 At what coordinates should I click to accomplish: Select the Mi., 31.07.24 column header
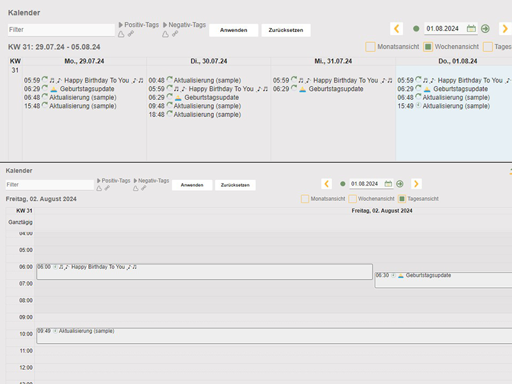333,61
